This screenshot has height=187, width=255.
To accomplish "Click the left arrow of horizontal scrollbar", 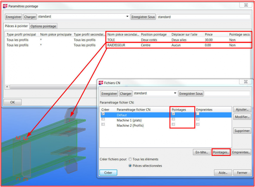I will 7,87.
